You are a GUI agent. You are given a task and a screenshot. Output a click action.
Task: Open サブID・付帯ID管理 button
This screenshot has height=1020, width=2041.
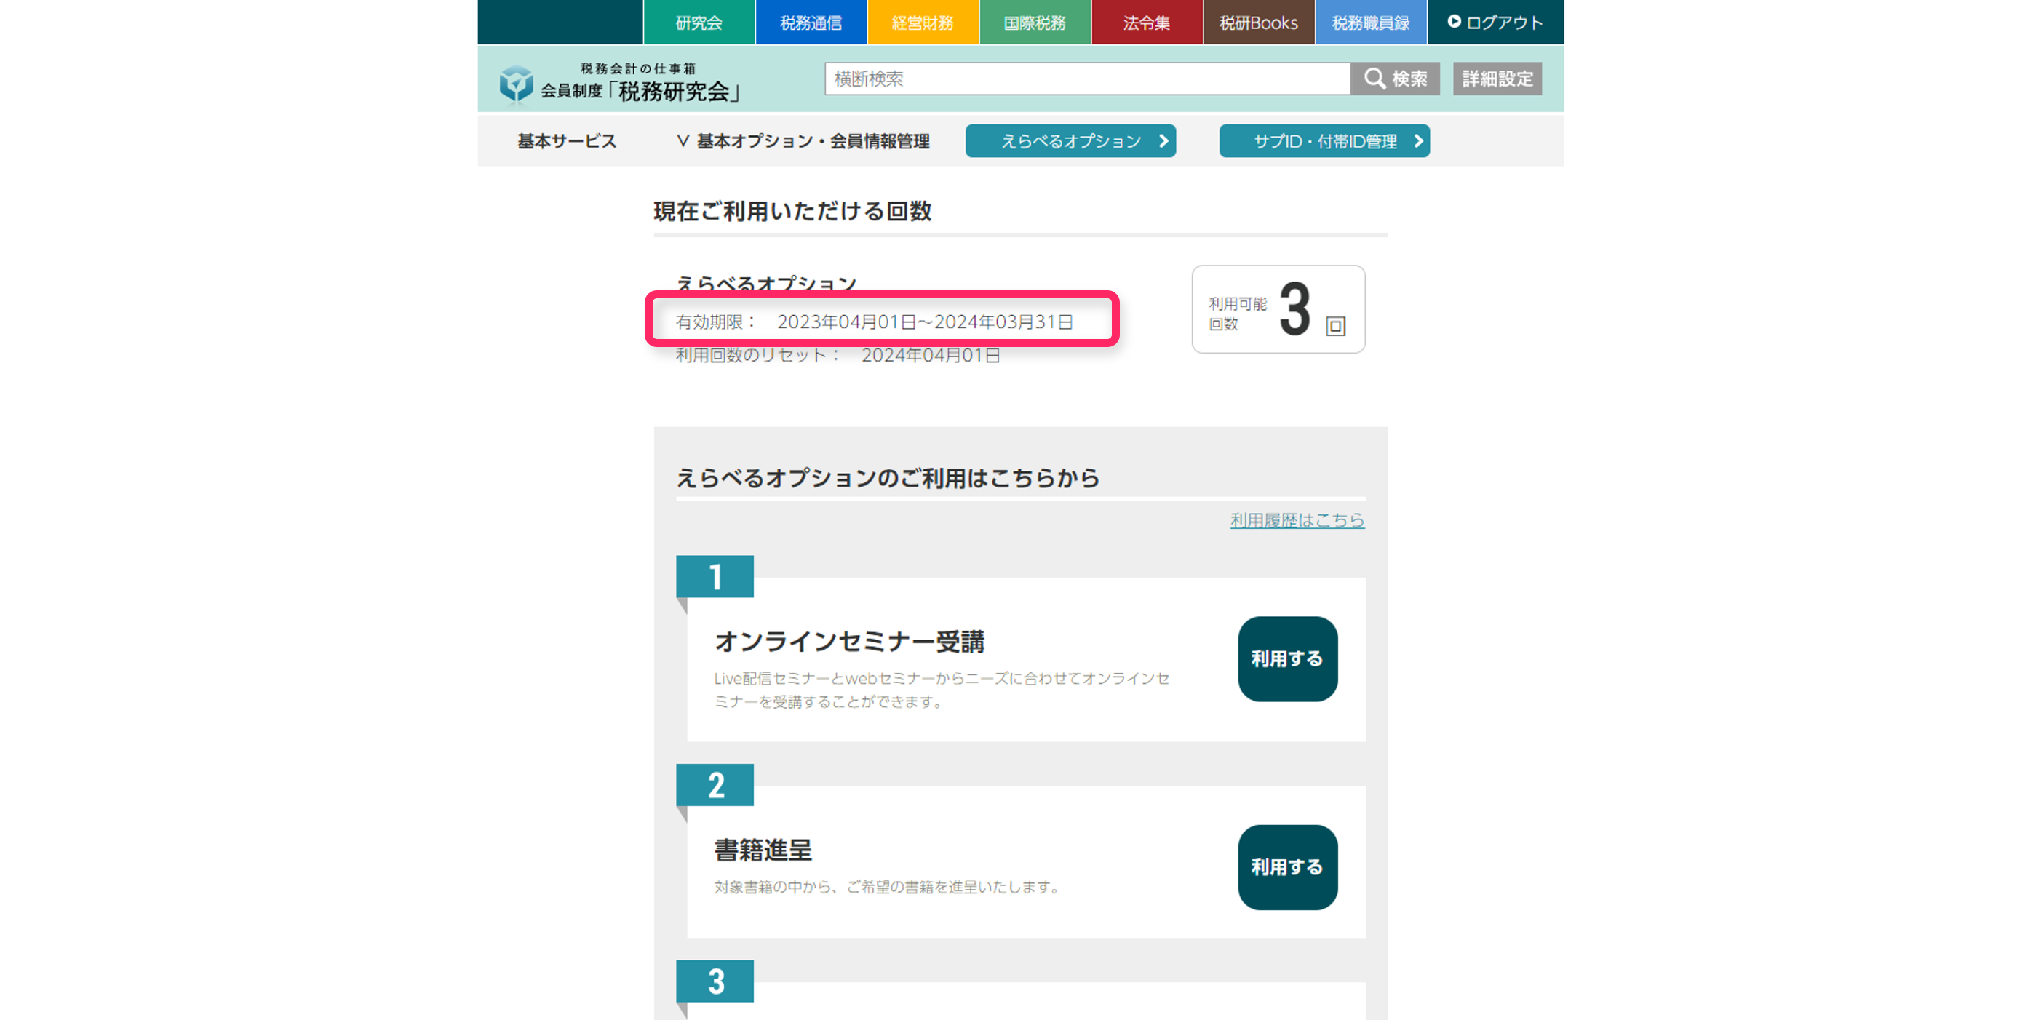point(1324,141)
